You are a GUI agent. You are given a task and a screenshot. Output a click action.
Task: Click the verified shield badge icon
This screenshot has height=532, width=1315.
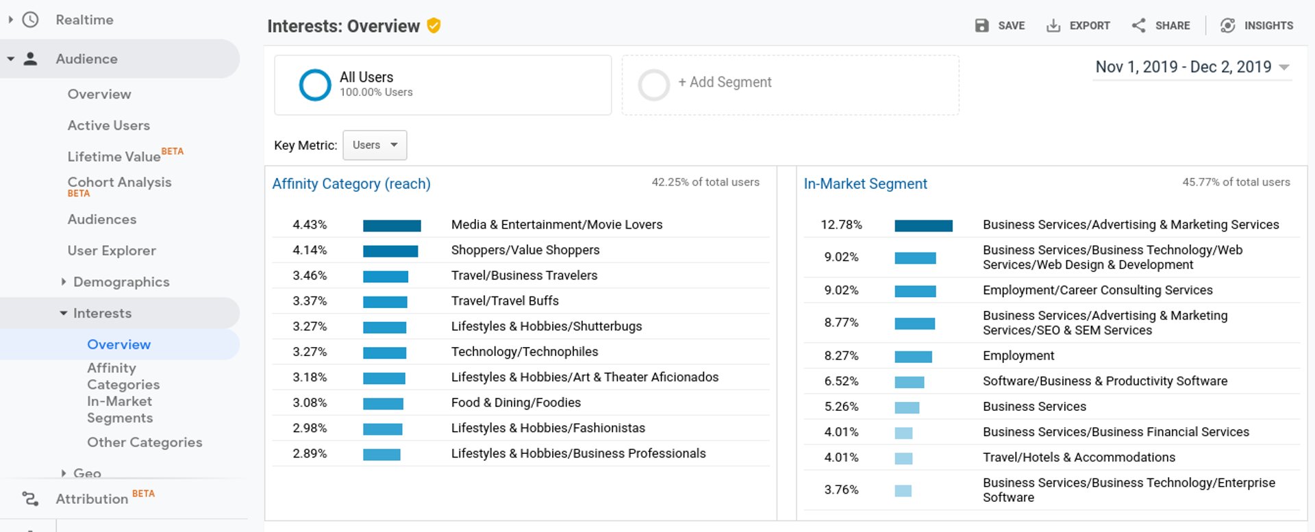[x=434, y=26]
